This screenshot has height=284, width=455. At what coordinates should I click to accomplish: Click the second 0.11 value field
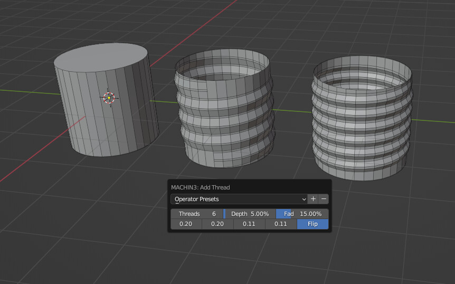point(281,224)
